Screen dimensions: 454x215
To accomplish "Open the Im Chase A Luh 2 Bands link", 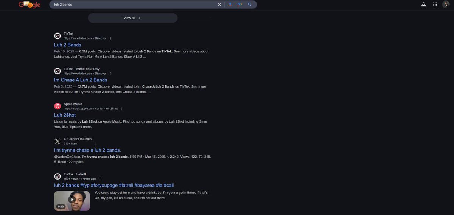I will click(x=81, y=80).
